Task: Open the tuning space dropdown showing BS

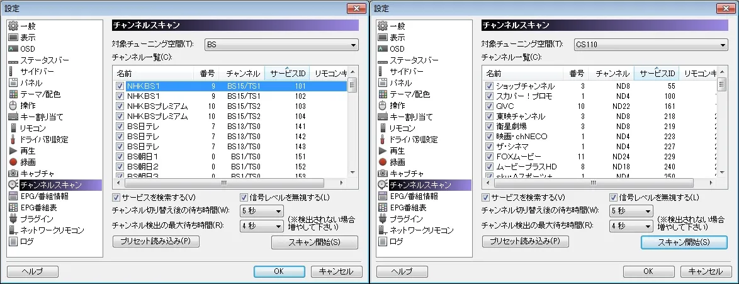Action: click(281, 45)
